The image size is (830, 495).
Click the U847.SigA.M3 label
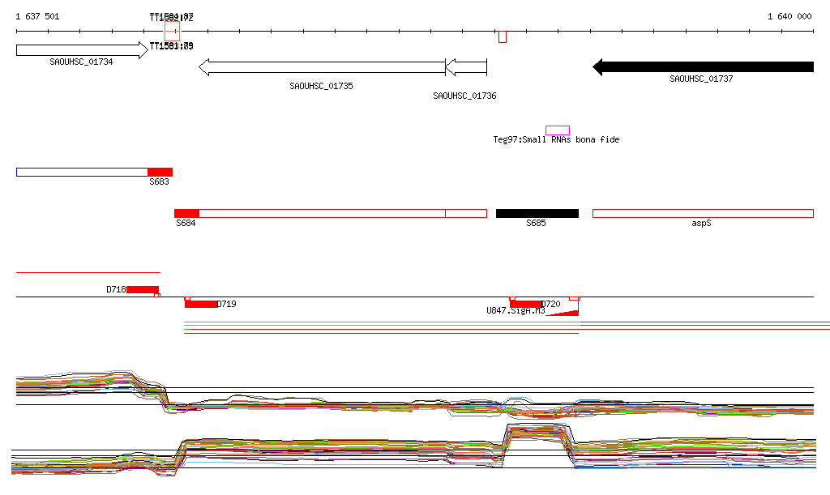[x=516, y=311]
